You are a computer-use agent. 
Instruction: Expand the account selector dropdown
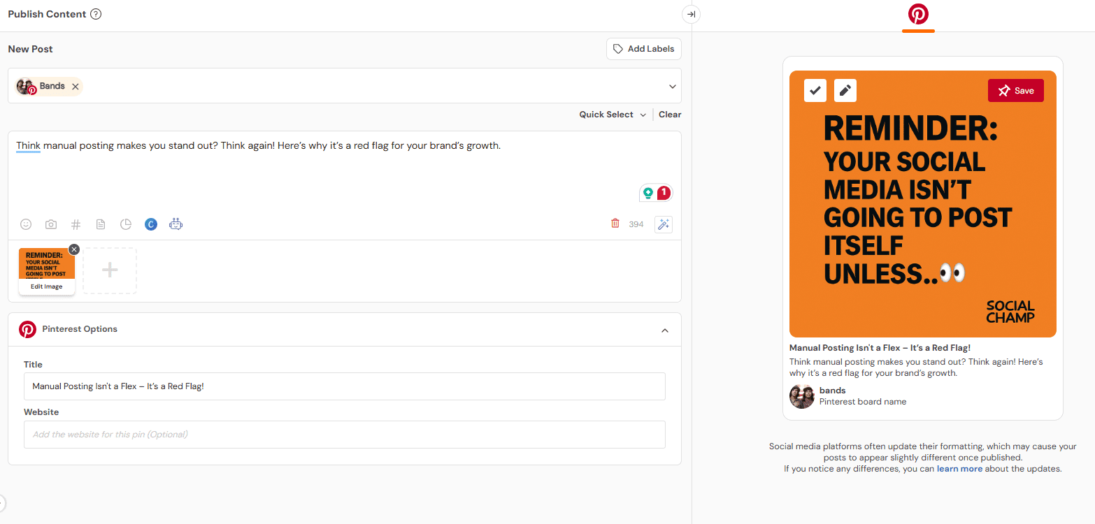[673, 87]
